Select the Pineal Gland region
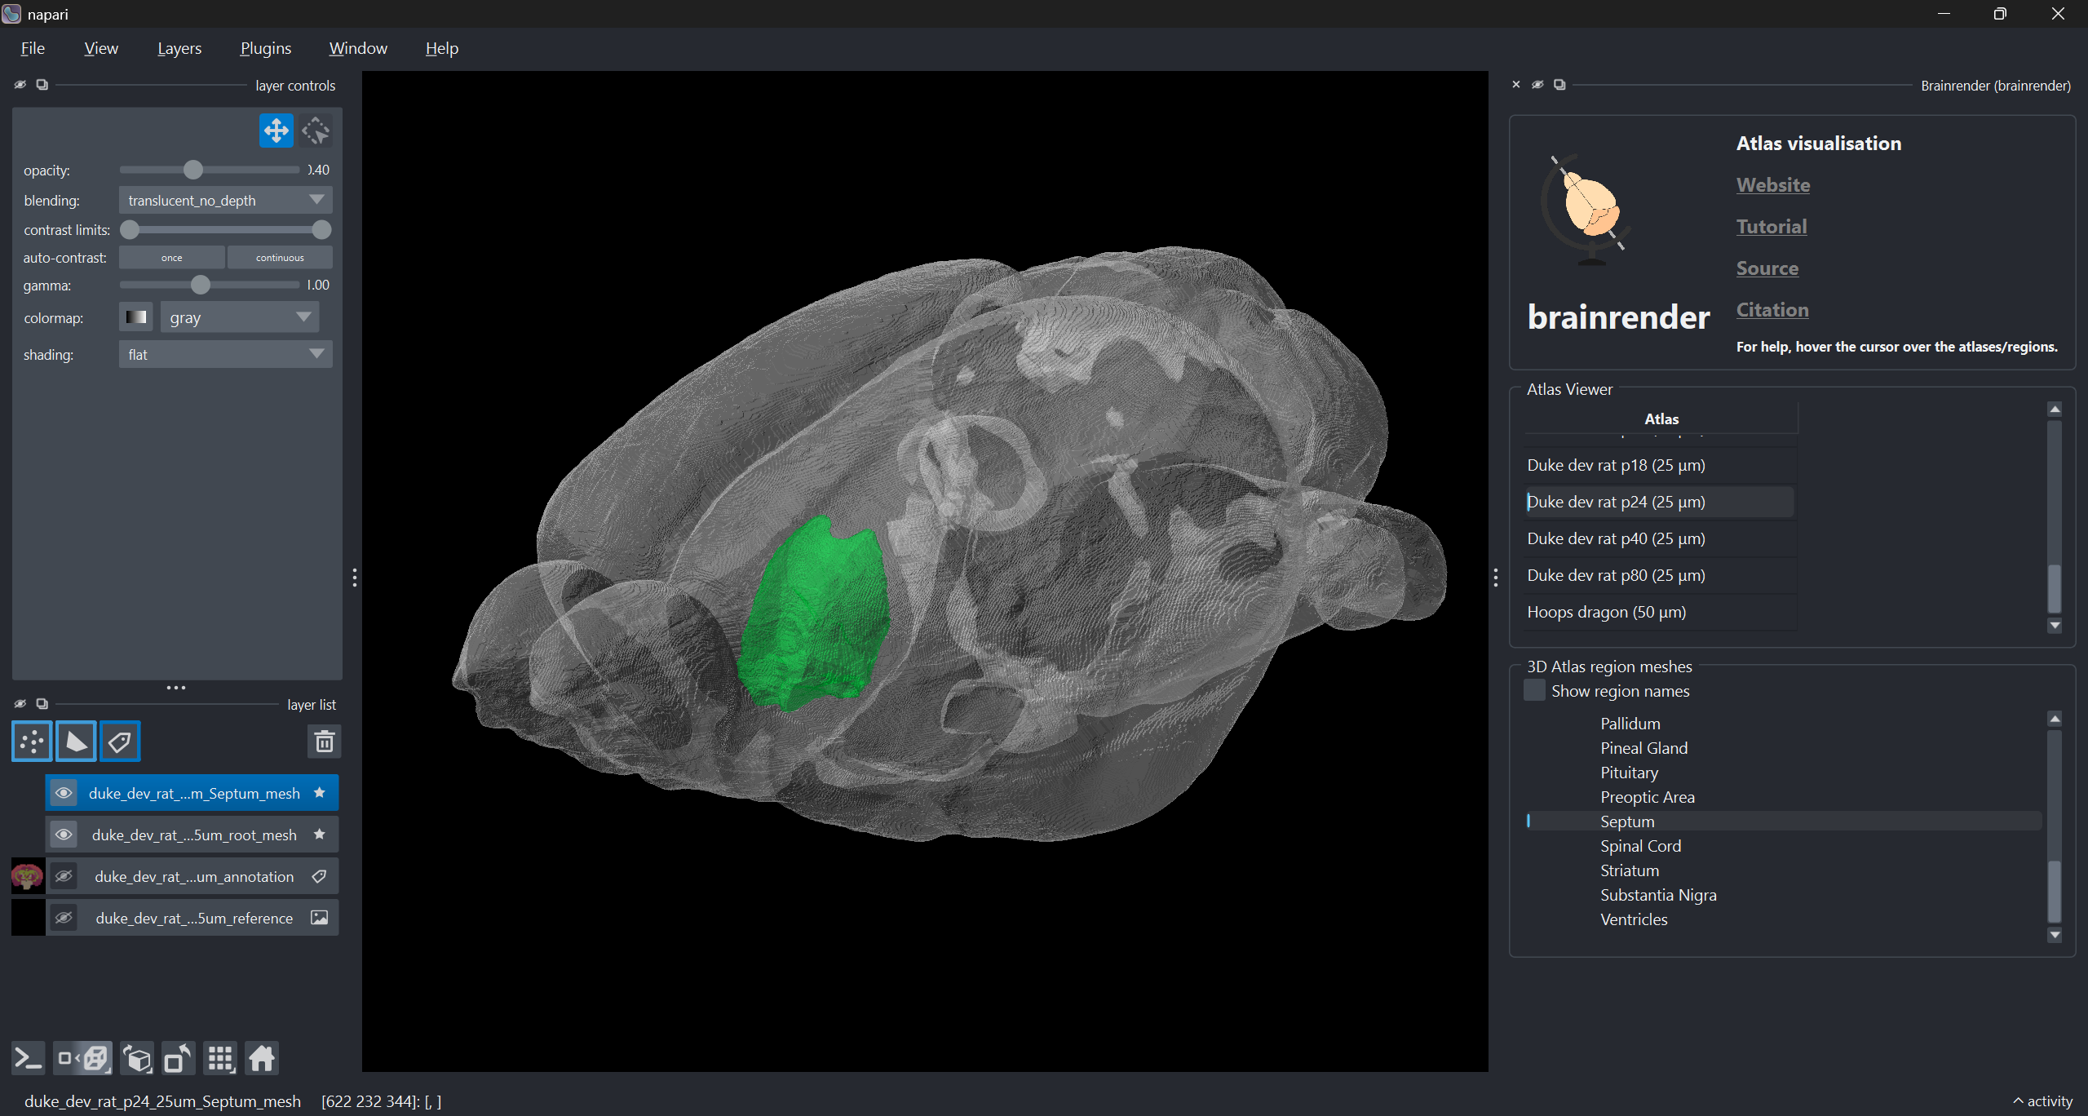2088x1116 pixels. point(1643,748)
